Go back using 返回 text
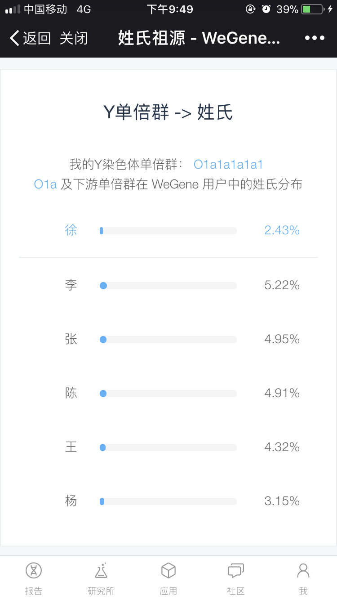Viewport: 337px width, 600px height. (37, 38)
